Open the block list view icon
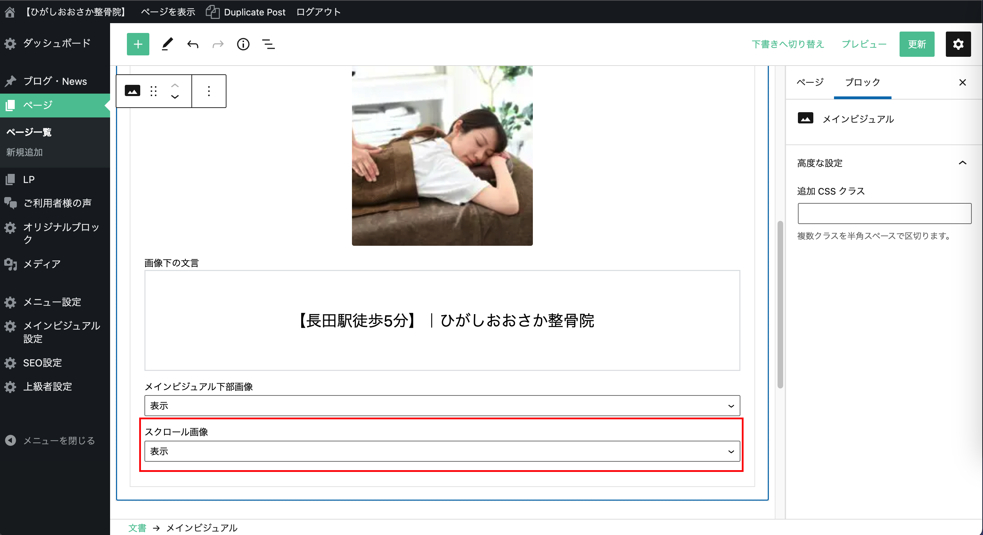 268,44
